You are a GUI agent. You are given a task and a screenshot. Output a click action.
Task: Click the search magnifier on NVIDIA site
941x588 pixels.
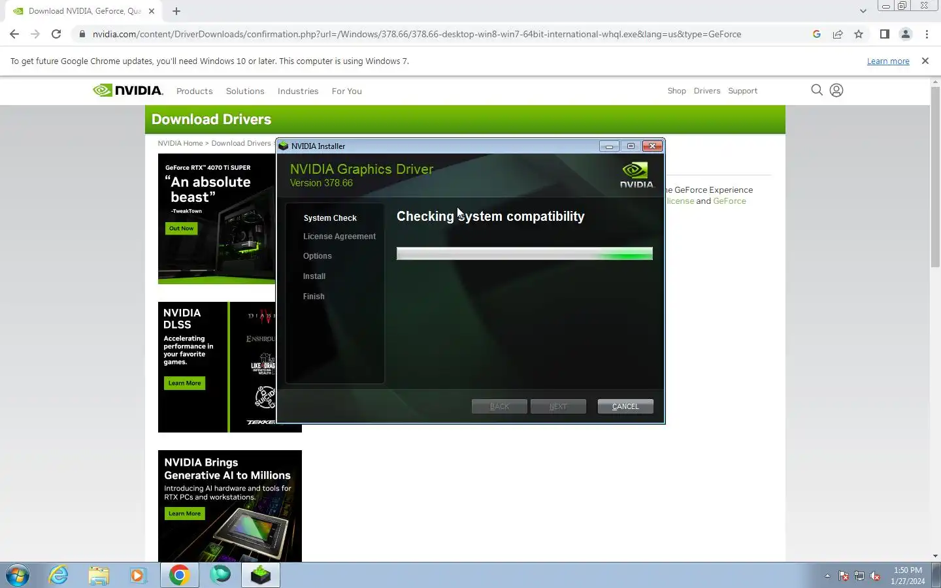[817, 90]
